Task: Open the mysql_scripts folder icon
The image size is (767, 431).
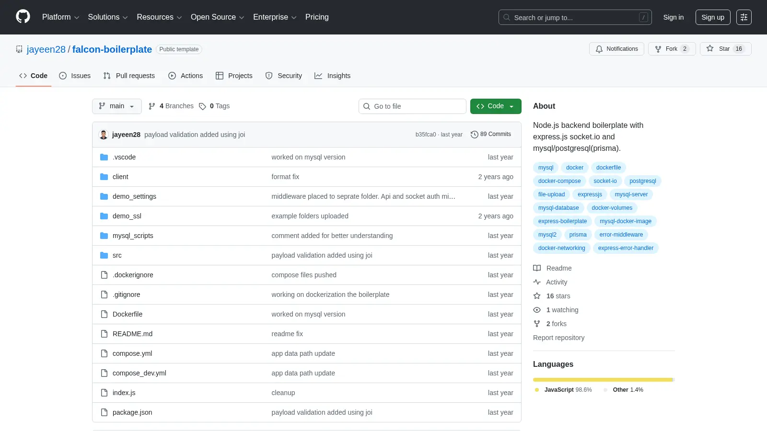Action: (104, 236)
